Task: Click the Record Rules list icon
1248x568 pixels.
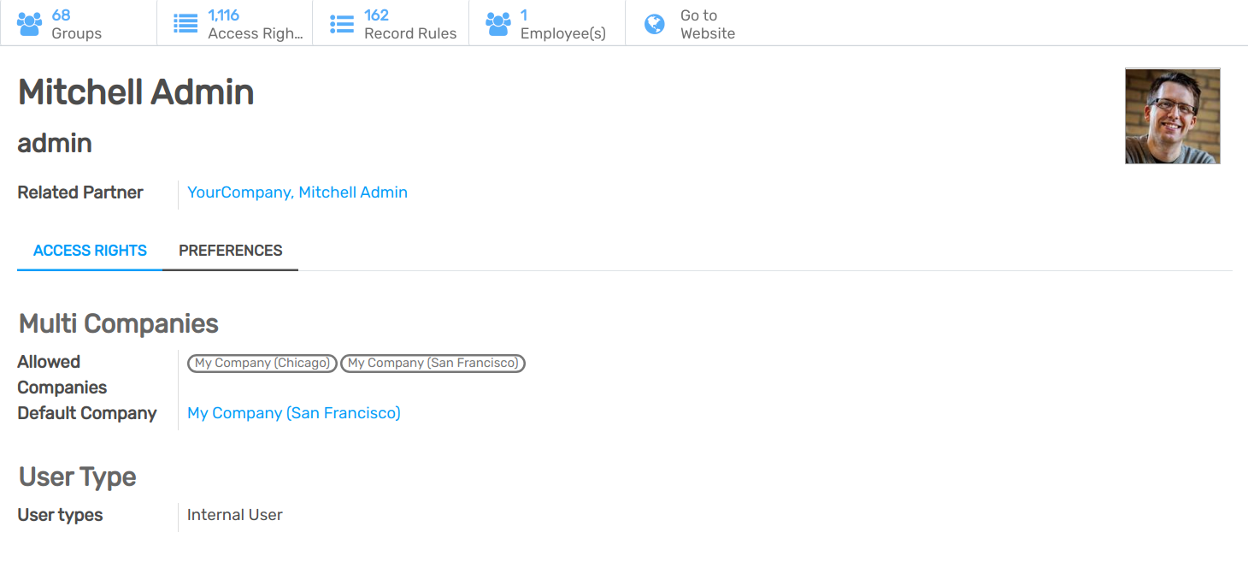Action: click(x=341, y=23)
